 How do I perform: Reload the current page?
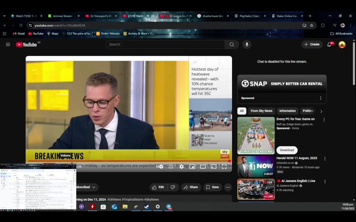(x=21, y=25)
